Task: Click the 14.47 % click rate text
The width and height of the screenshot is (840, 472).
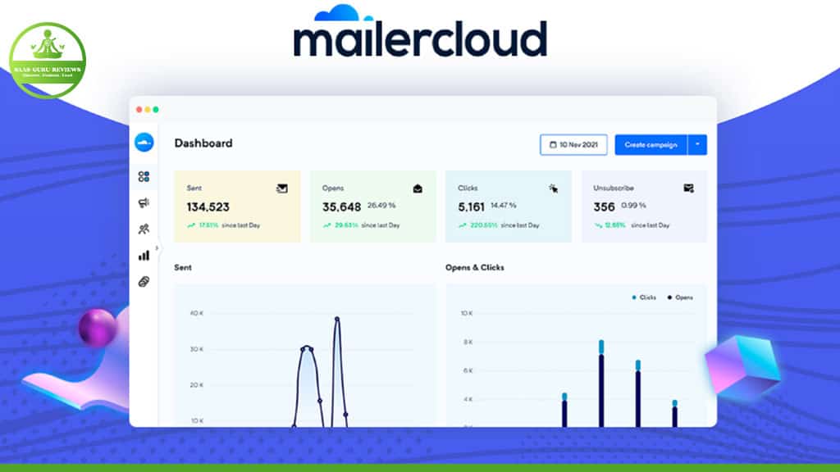Action: pyautogui.click(x=504, y=206)
